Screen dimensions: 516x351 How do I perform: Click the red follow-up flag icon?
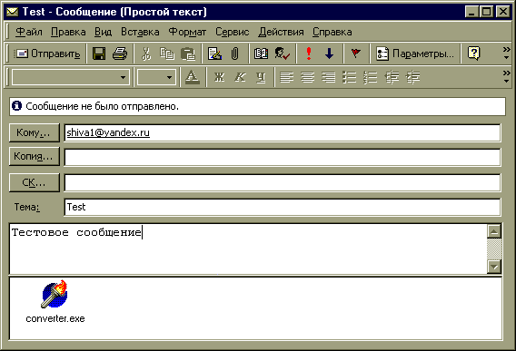pos(356,53)
